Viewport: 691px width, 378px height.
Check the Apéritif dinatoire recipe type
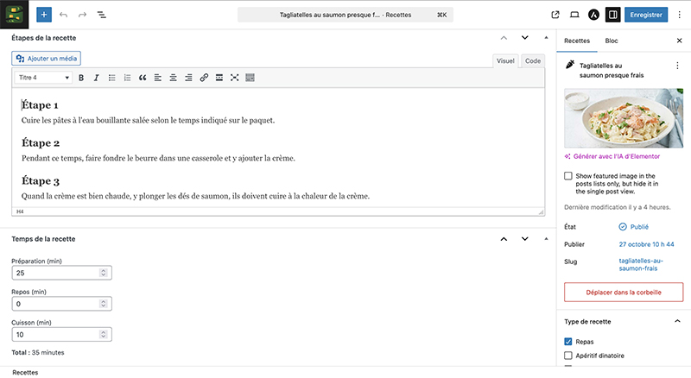(568, 355)
